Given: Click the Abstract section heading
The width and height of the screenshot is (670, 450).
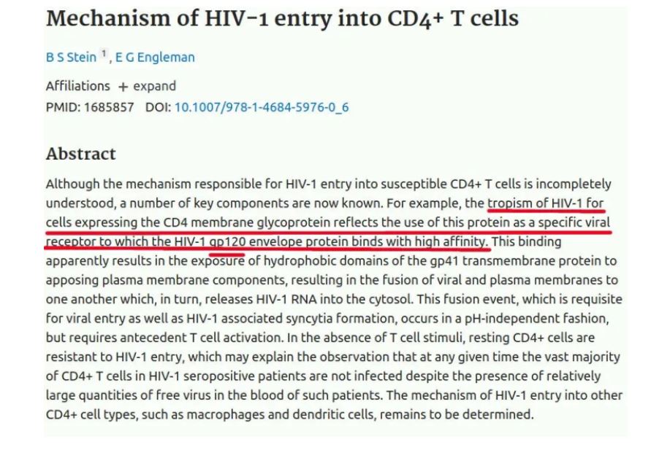Looking at the screenshot, I should pyautogui.click(x=80, y=154).
